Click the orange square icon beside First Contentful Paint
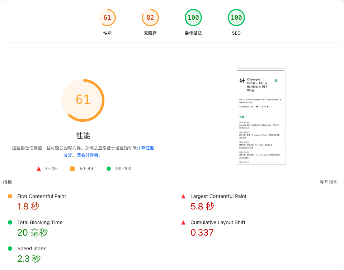The width and height of the screenshot is (344, 270). click(10, 196)
